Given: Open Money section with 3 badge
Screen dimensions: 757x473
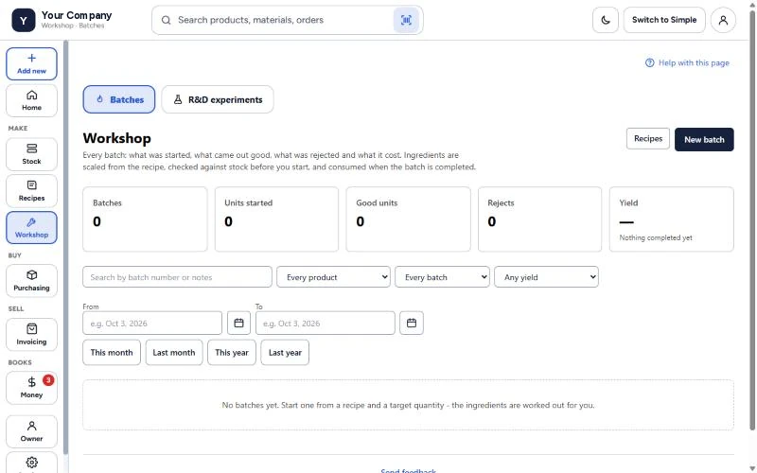Looking at the screenshot, I should (31, 388).
